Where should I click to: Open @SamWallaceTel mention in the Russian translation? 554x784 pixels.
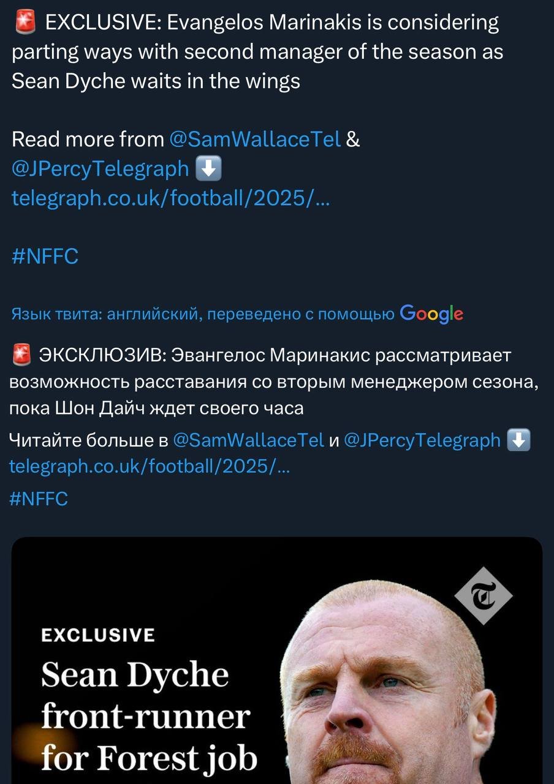[x=249, y=440]
